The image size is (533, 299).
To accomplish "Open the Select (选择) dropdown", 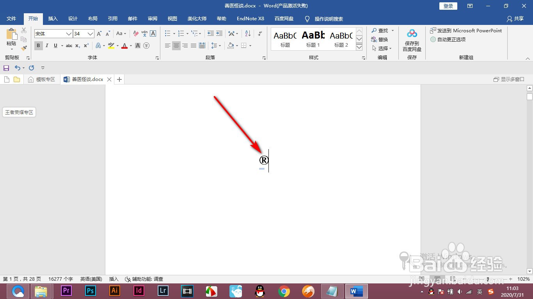I will 382,48.
